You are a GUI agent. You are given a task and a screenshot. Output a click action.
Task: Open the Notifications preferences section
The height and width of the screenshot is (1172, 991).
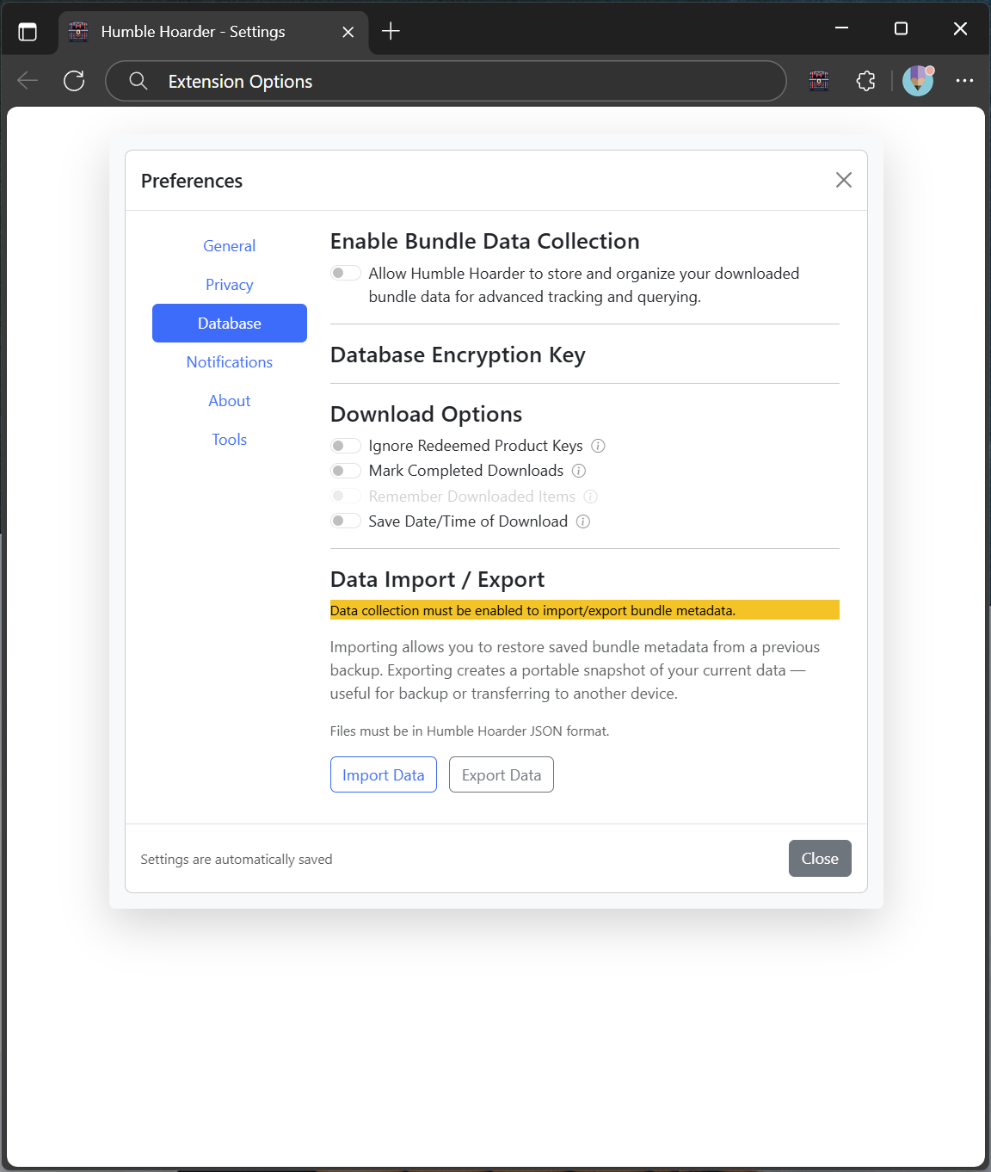tap(230, 362)
